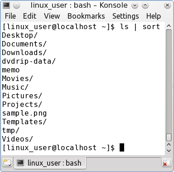Click the on-all-desktops pin button
The width and height of the screenshot is (174, 172).
[x=16, y=5]
